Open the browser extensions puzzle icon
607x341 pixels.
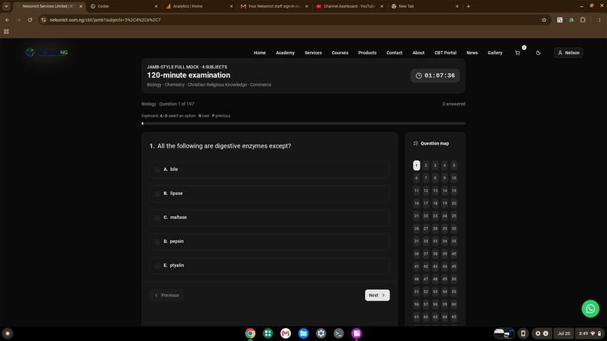[583, 20]
